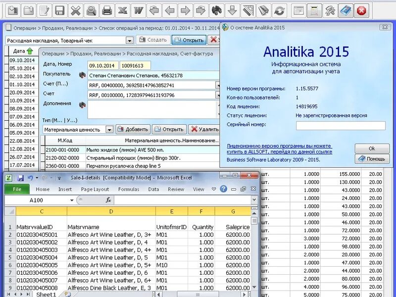This screenshot has height=297, width=396.
Task: Select the Sheet1 worksheet tab
Action: click(46, 294)
